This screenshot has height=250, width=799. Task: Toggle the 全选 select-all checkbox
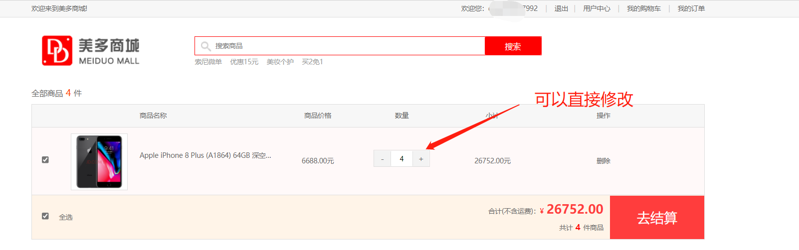pyautogui.click(x=45, y=216)
